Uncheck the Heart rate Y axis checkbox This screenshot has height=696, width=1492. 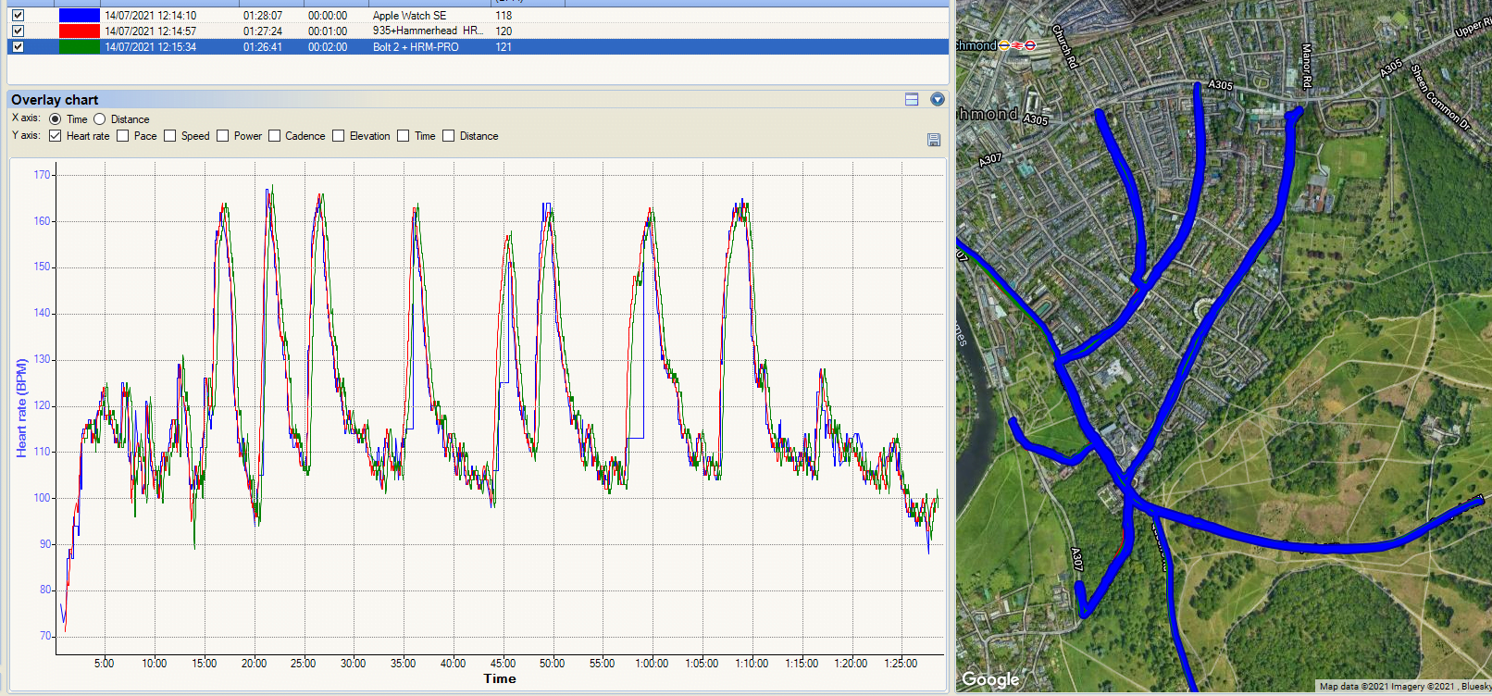coord(56,136)
